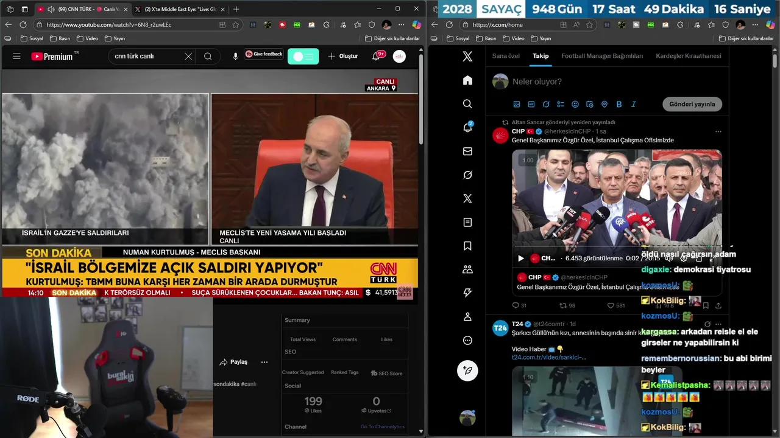The width and height of the screenshot is (780, 438).
Task: Reply to the CHP post with 31 replies
Action: tap(519, 305)
